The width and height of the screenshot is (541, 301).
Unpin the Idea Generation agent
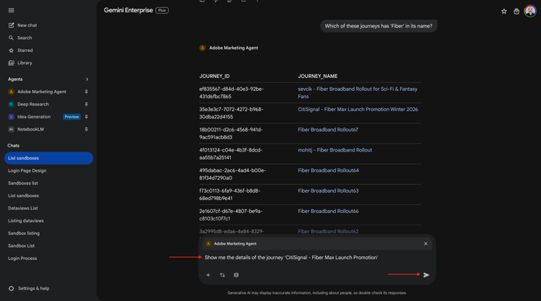(87, 117)
